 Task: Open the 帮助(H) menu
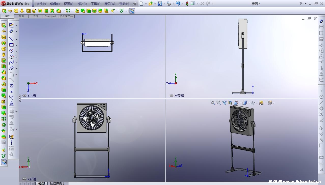(x=124, y=4)
